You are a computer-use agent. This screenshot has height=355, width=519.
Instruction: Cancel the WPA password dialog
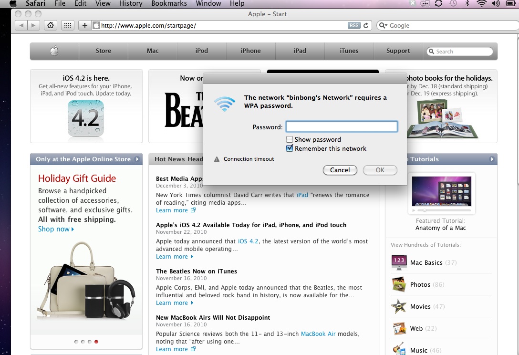(340, 170)
